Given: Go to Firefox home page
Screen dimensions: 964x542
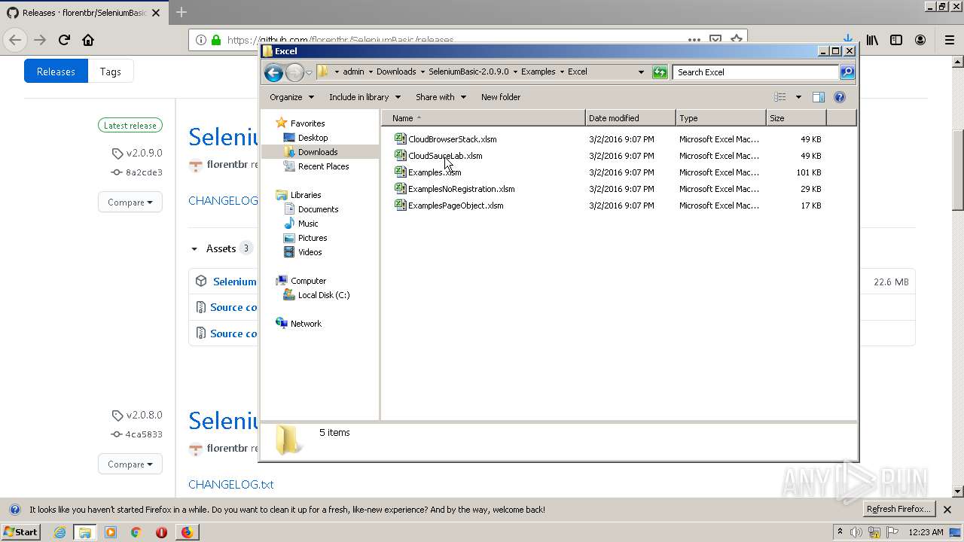Looking at the screenshot, I should (88, 40).
